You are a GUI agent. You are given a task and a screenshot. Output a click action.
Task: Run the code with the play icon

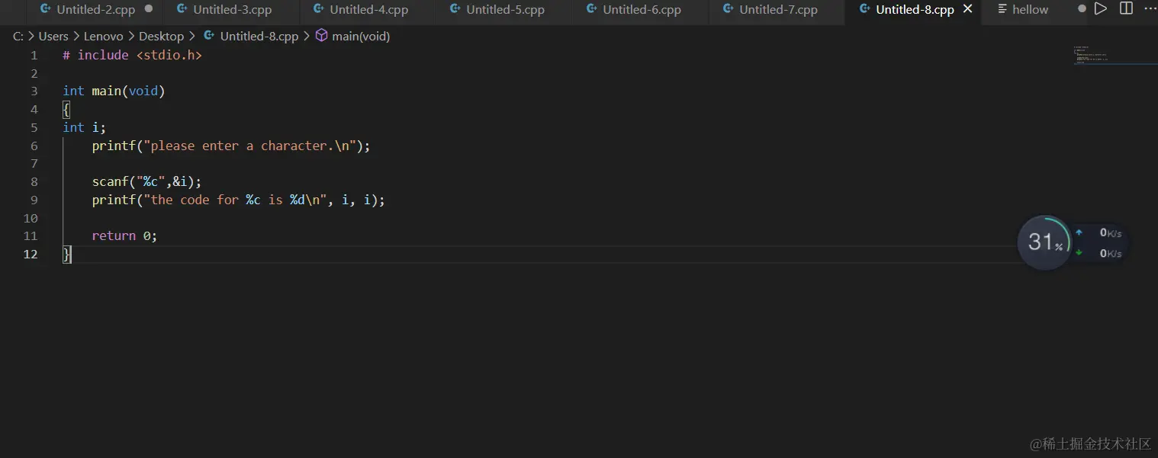1100,9
